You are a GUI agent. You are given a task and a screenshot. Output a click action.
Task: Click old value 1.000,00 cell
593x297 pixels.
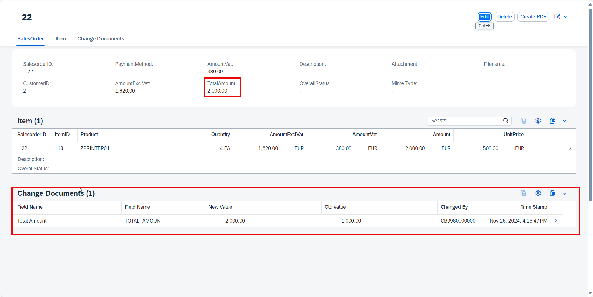(351, 221)
